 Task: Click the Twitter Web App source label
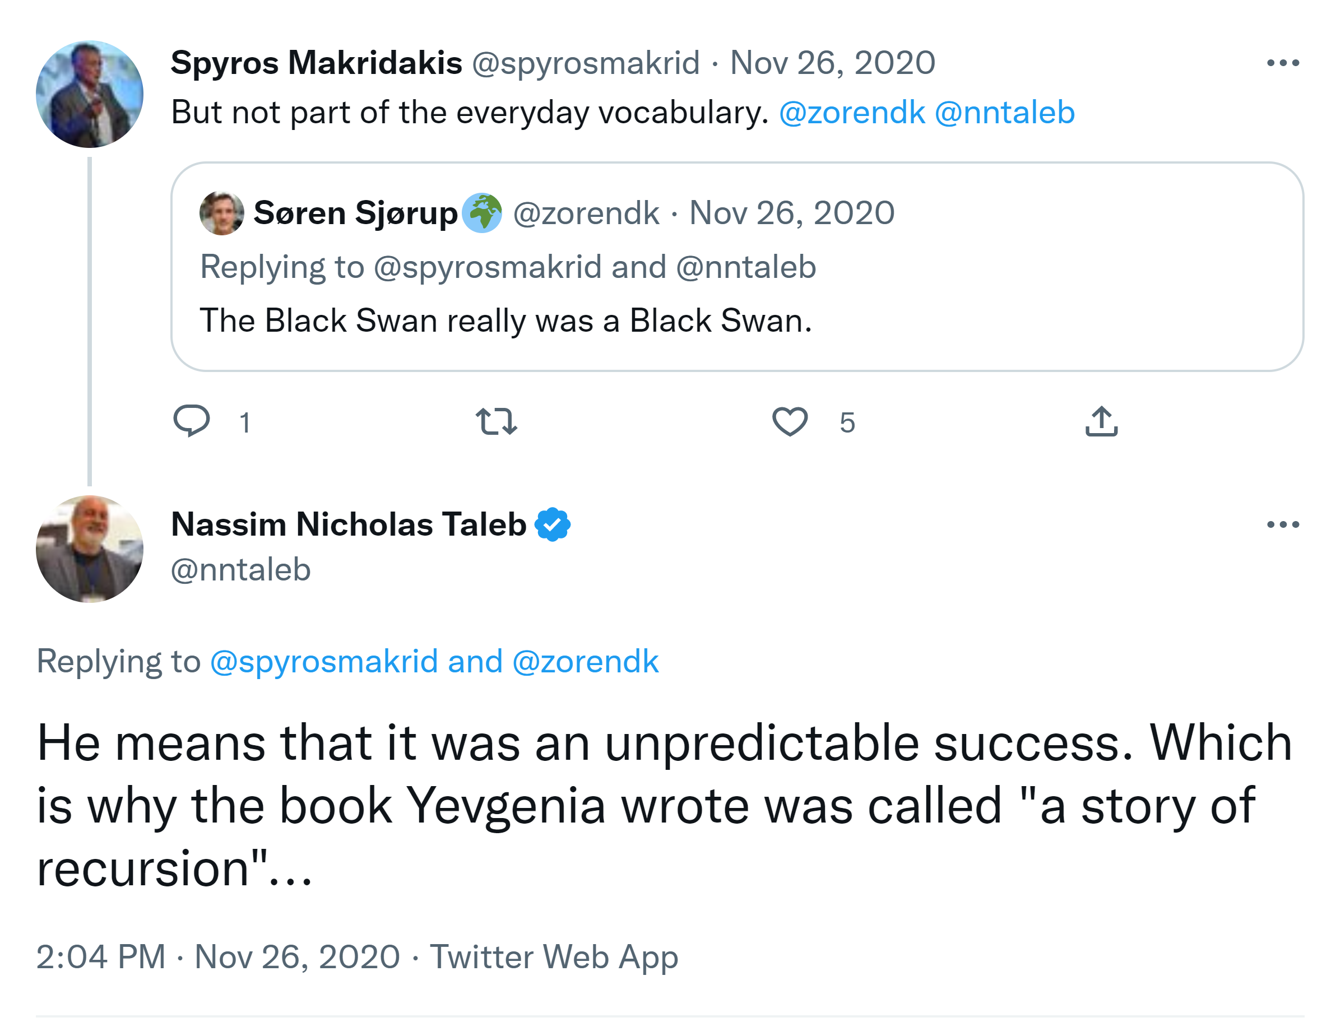[x=554, y=956]
